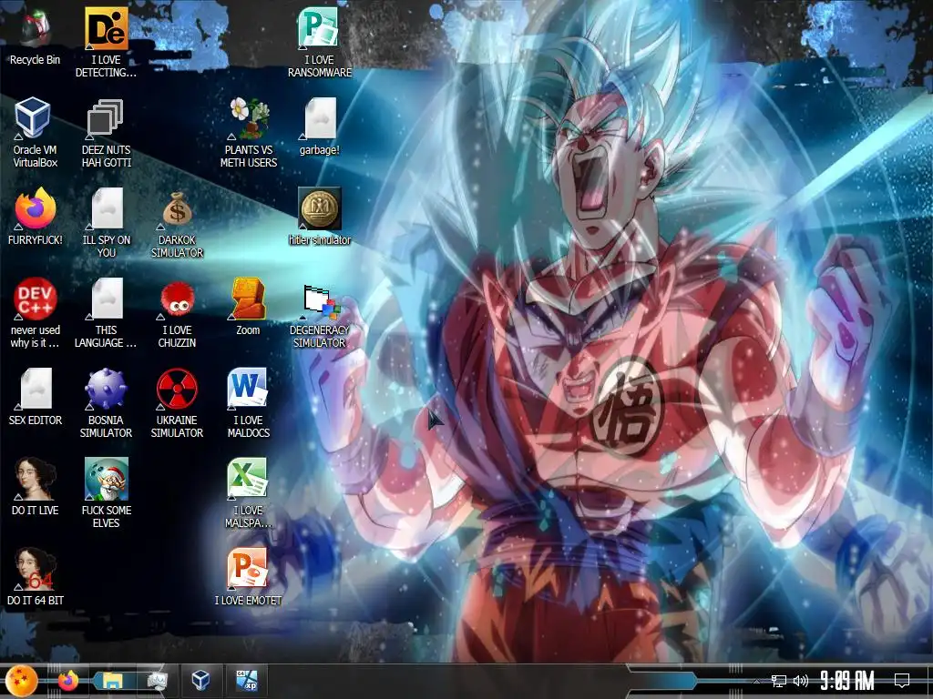
Task: Open the Word 'I LOVE MALDOCS' shortcut
Action: click(247, 390)
